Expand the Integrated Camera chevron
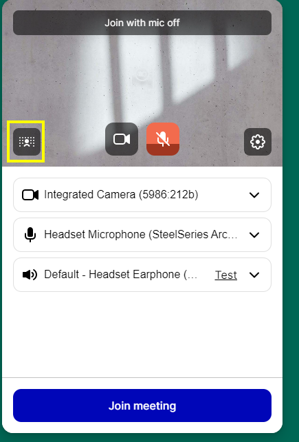This screenshot has width=299, height=442. tap(254, 195)
